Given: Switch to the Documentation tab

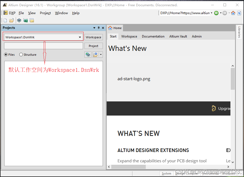Looking at the screenshot, I should click(153, 36).
